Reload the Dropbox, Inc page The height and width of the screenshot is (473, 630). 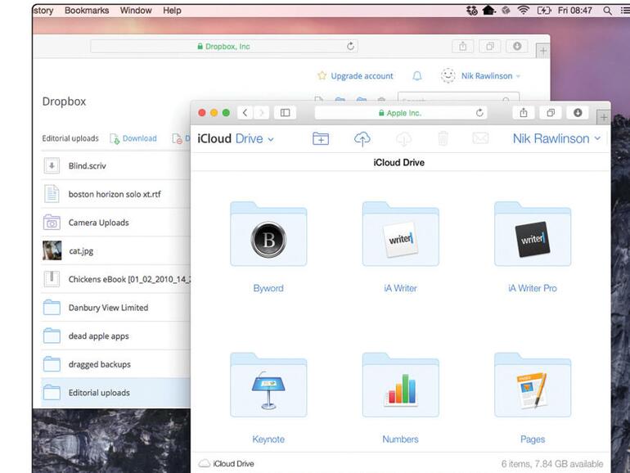(350, 46)
